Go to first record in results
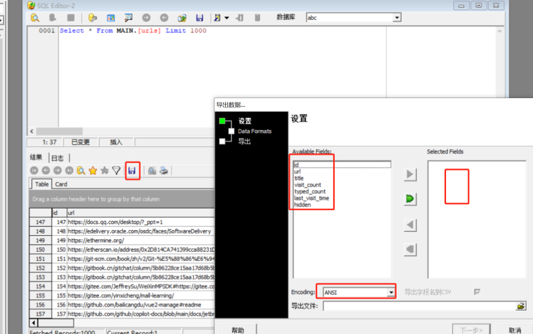The image size is (533, 334). (x=34, y=171)
